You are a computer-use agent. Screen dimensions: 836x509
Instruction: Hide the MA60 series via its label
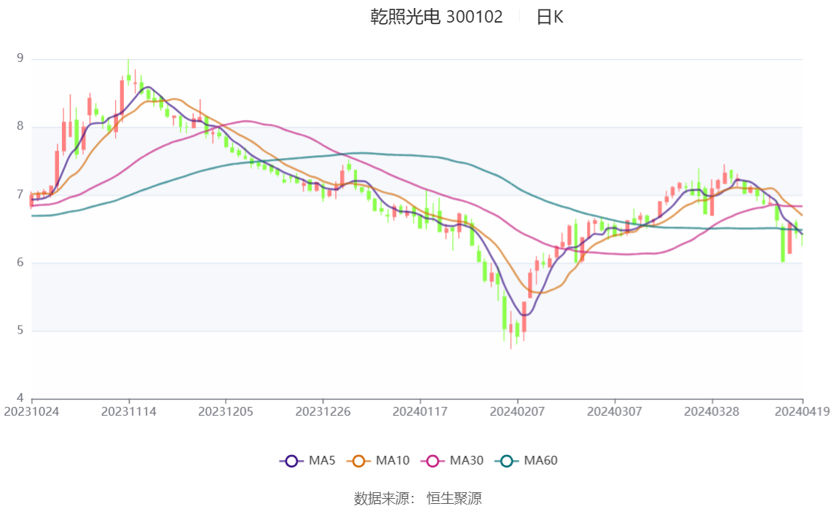tap(540, 460)
